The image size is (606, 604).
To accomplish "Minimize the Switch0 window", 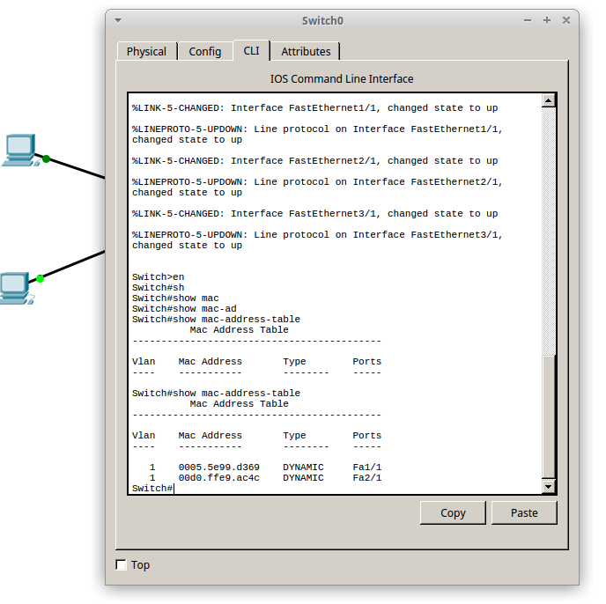I will [x=528, y=20].
